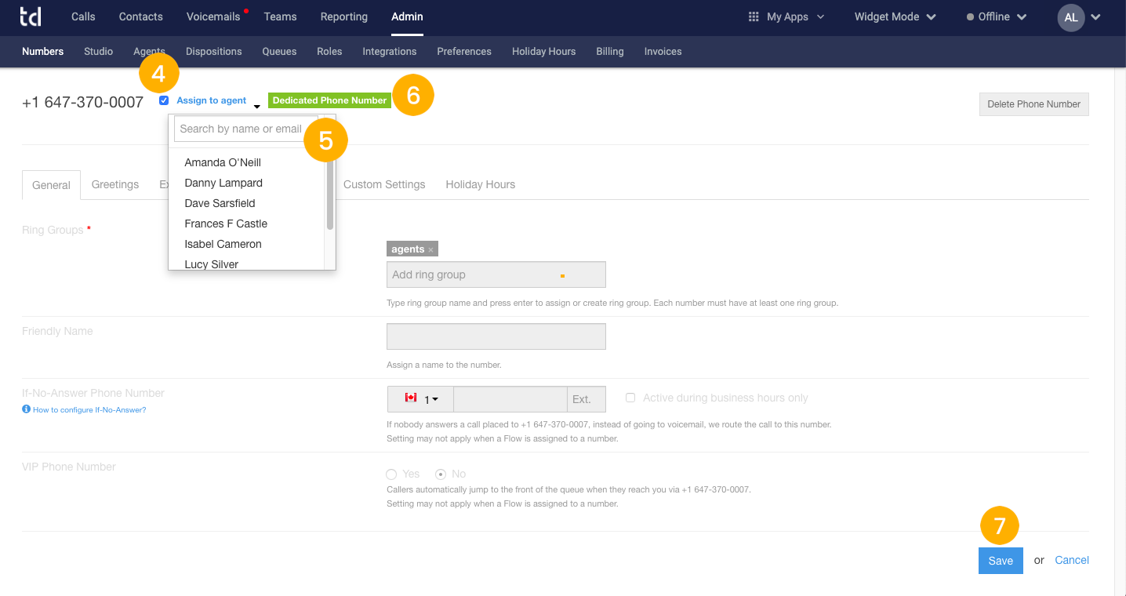Click the Assign to agent label
Screen dimensions: 1126x596
click(x=212, y=100)
